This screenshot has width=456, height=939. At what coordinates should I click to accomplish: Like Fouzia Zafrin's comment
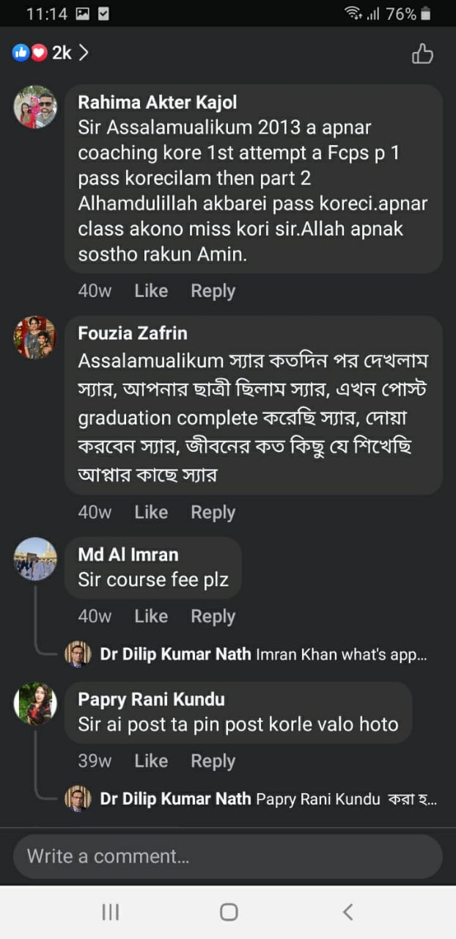pos(151,512)
